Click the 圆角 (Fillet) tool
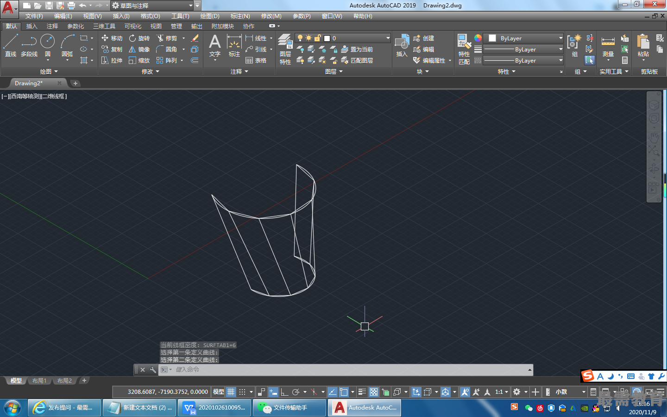667x417 pixels. (167, 49)
